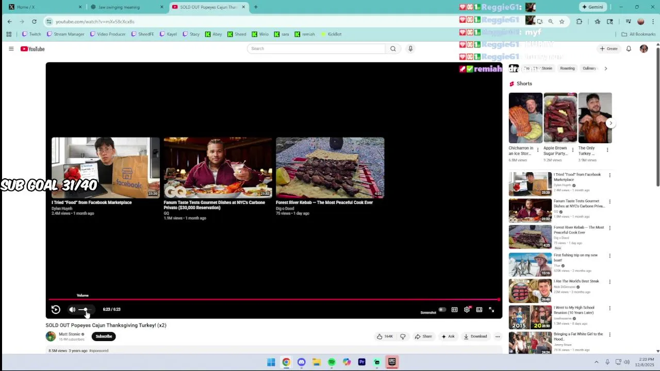Open YouTube notifications bell
Screen dimensions: 660x371
tap(629, 48)
